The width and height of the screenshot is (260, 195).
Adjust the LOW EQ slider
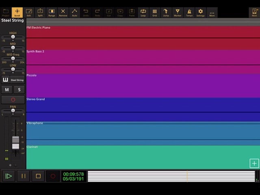pyautogui.click(x=13, y=69)
